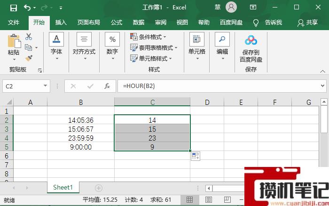Screen dimensions: 329x206
Task: Open 条件格式 conditional formatting menu
Action: pos(148,37)
